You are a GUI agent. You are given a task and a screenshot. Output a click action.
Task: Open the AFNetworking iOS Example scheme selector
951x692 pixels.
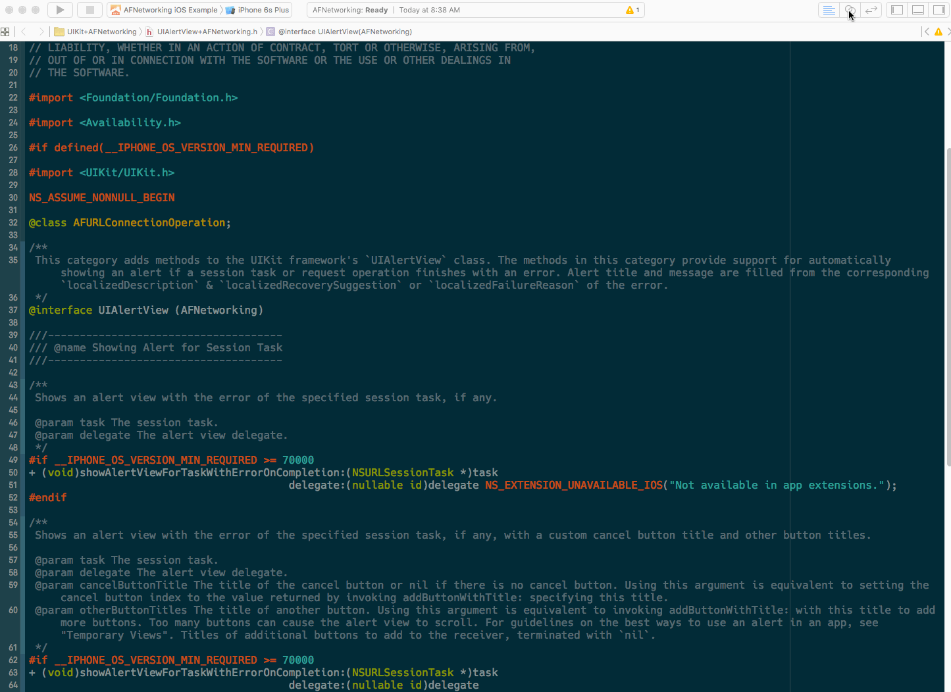[165, 10]
